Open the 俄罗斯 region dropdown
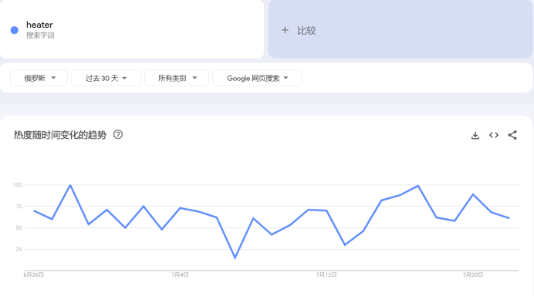This screenshot has width=534, height=296. click(39, 78)
